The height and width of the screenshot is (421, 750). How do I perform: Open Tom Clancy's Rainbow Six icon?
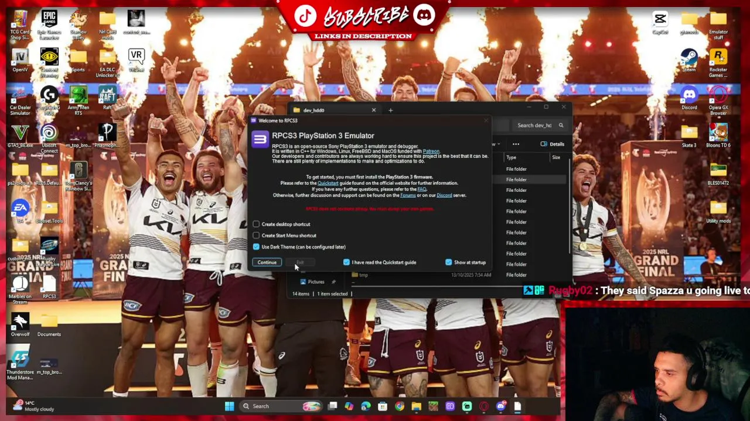coord(78,177)
